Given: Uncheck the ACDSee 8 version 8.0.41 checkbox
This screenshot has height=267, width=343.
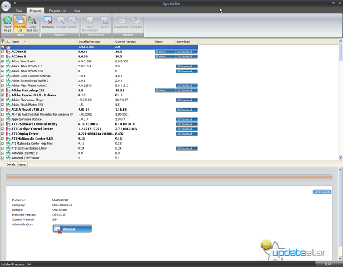Looking at the screenshot, I should (x=3, y=52).
